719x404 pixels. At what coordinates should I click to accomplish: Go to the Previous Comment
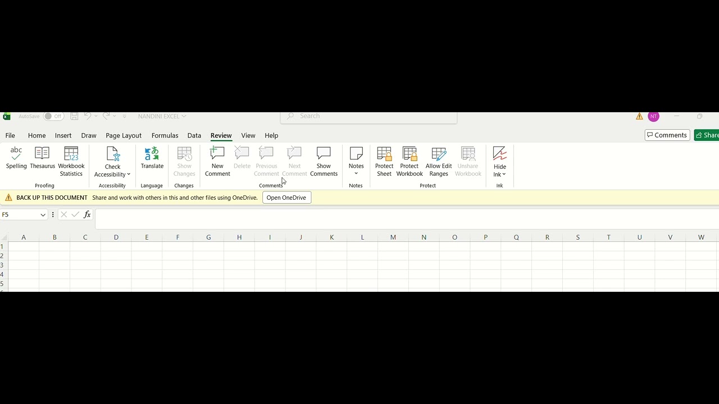click(x=266, y=162)
